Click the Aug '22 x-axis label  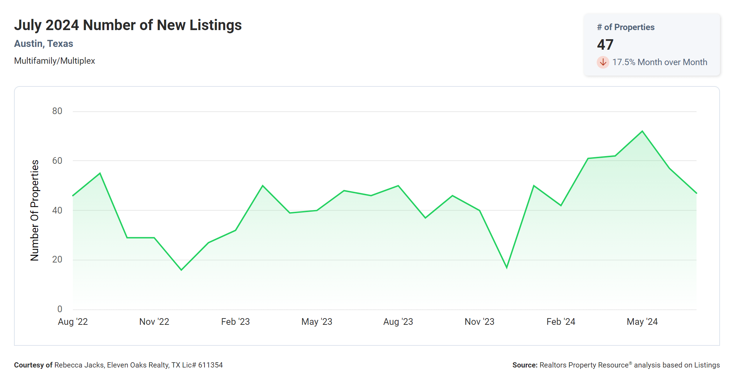(x=73, y=322)
